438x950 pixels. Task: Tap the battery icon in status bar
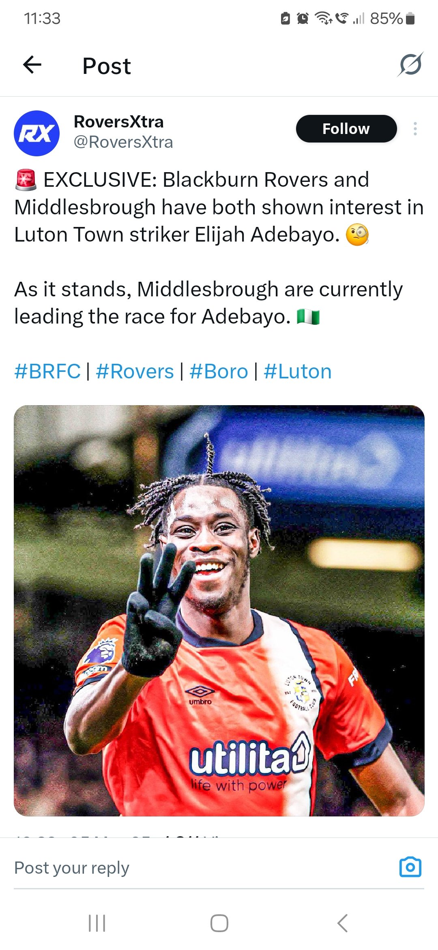click(x=410, y=18)
